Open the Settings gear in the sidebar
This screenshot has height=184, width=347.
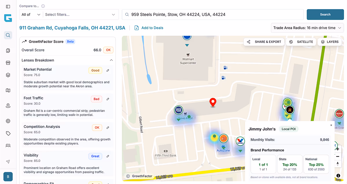8,121
